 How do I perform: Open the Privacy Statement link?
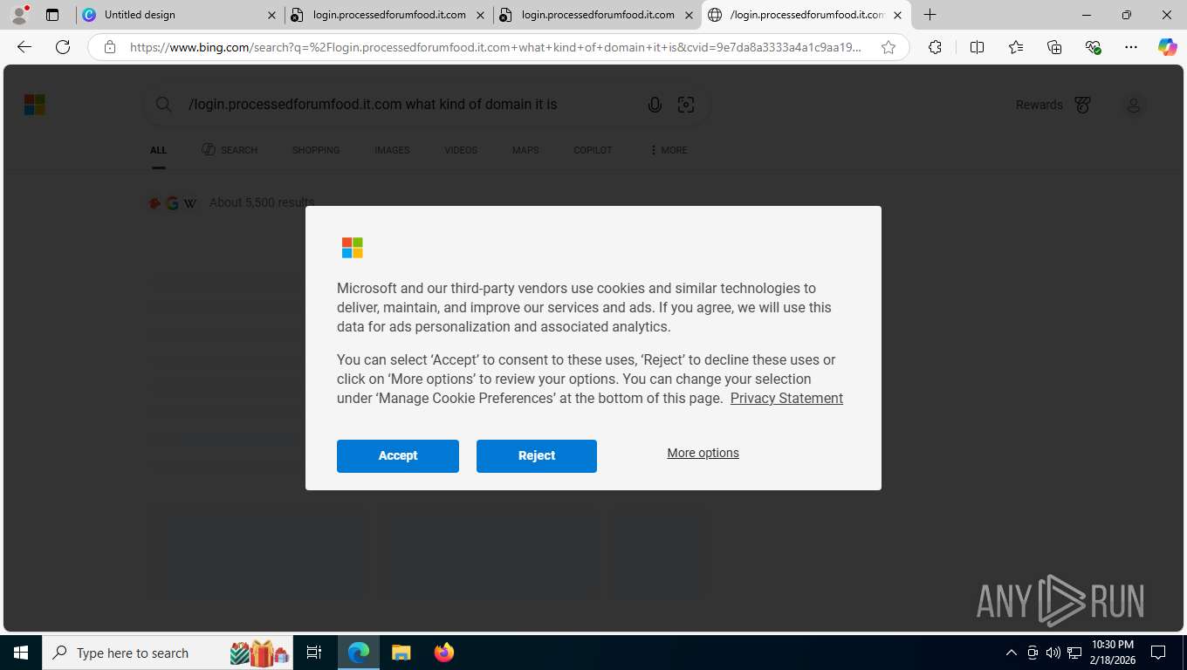pos(786,399)
